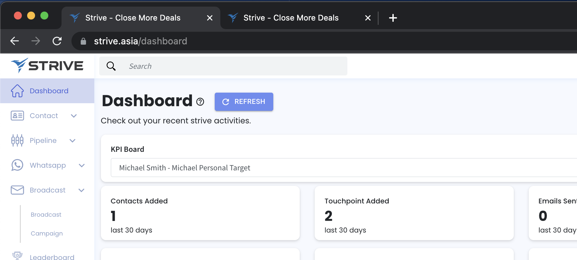Open the Campaign menu entry under Broadcast

click(47, 233)
